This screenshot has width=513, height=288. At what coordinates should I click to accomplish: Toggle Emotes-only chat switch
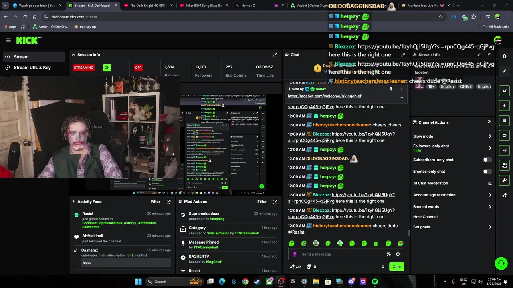tap(487, 172)
